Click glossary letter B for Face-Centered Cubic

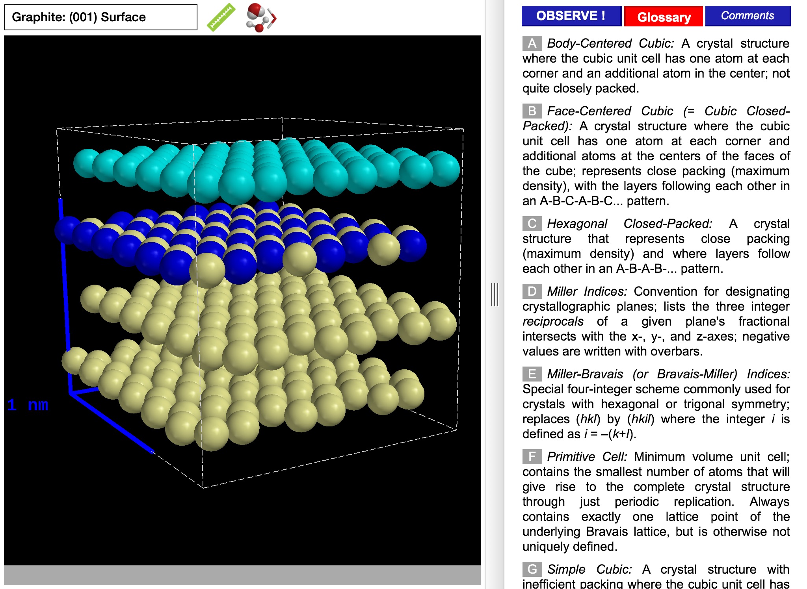click(x=532, y=111)
